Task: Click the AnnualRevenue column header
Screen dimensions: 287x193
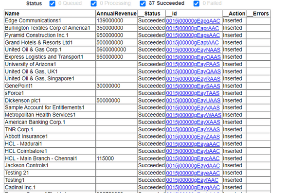Action: [116, 14]
